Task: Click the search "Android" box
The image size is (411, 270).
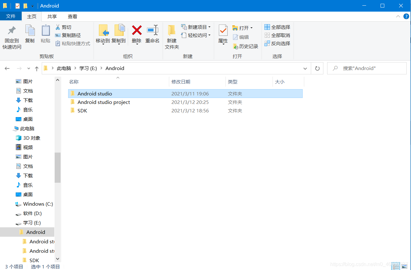Action: coord(367,68)
